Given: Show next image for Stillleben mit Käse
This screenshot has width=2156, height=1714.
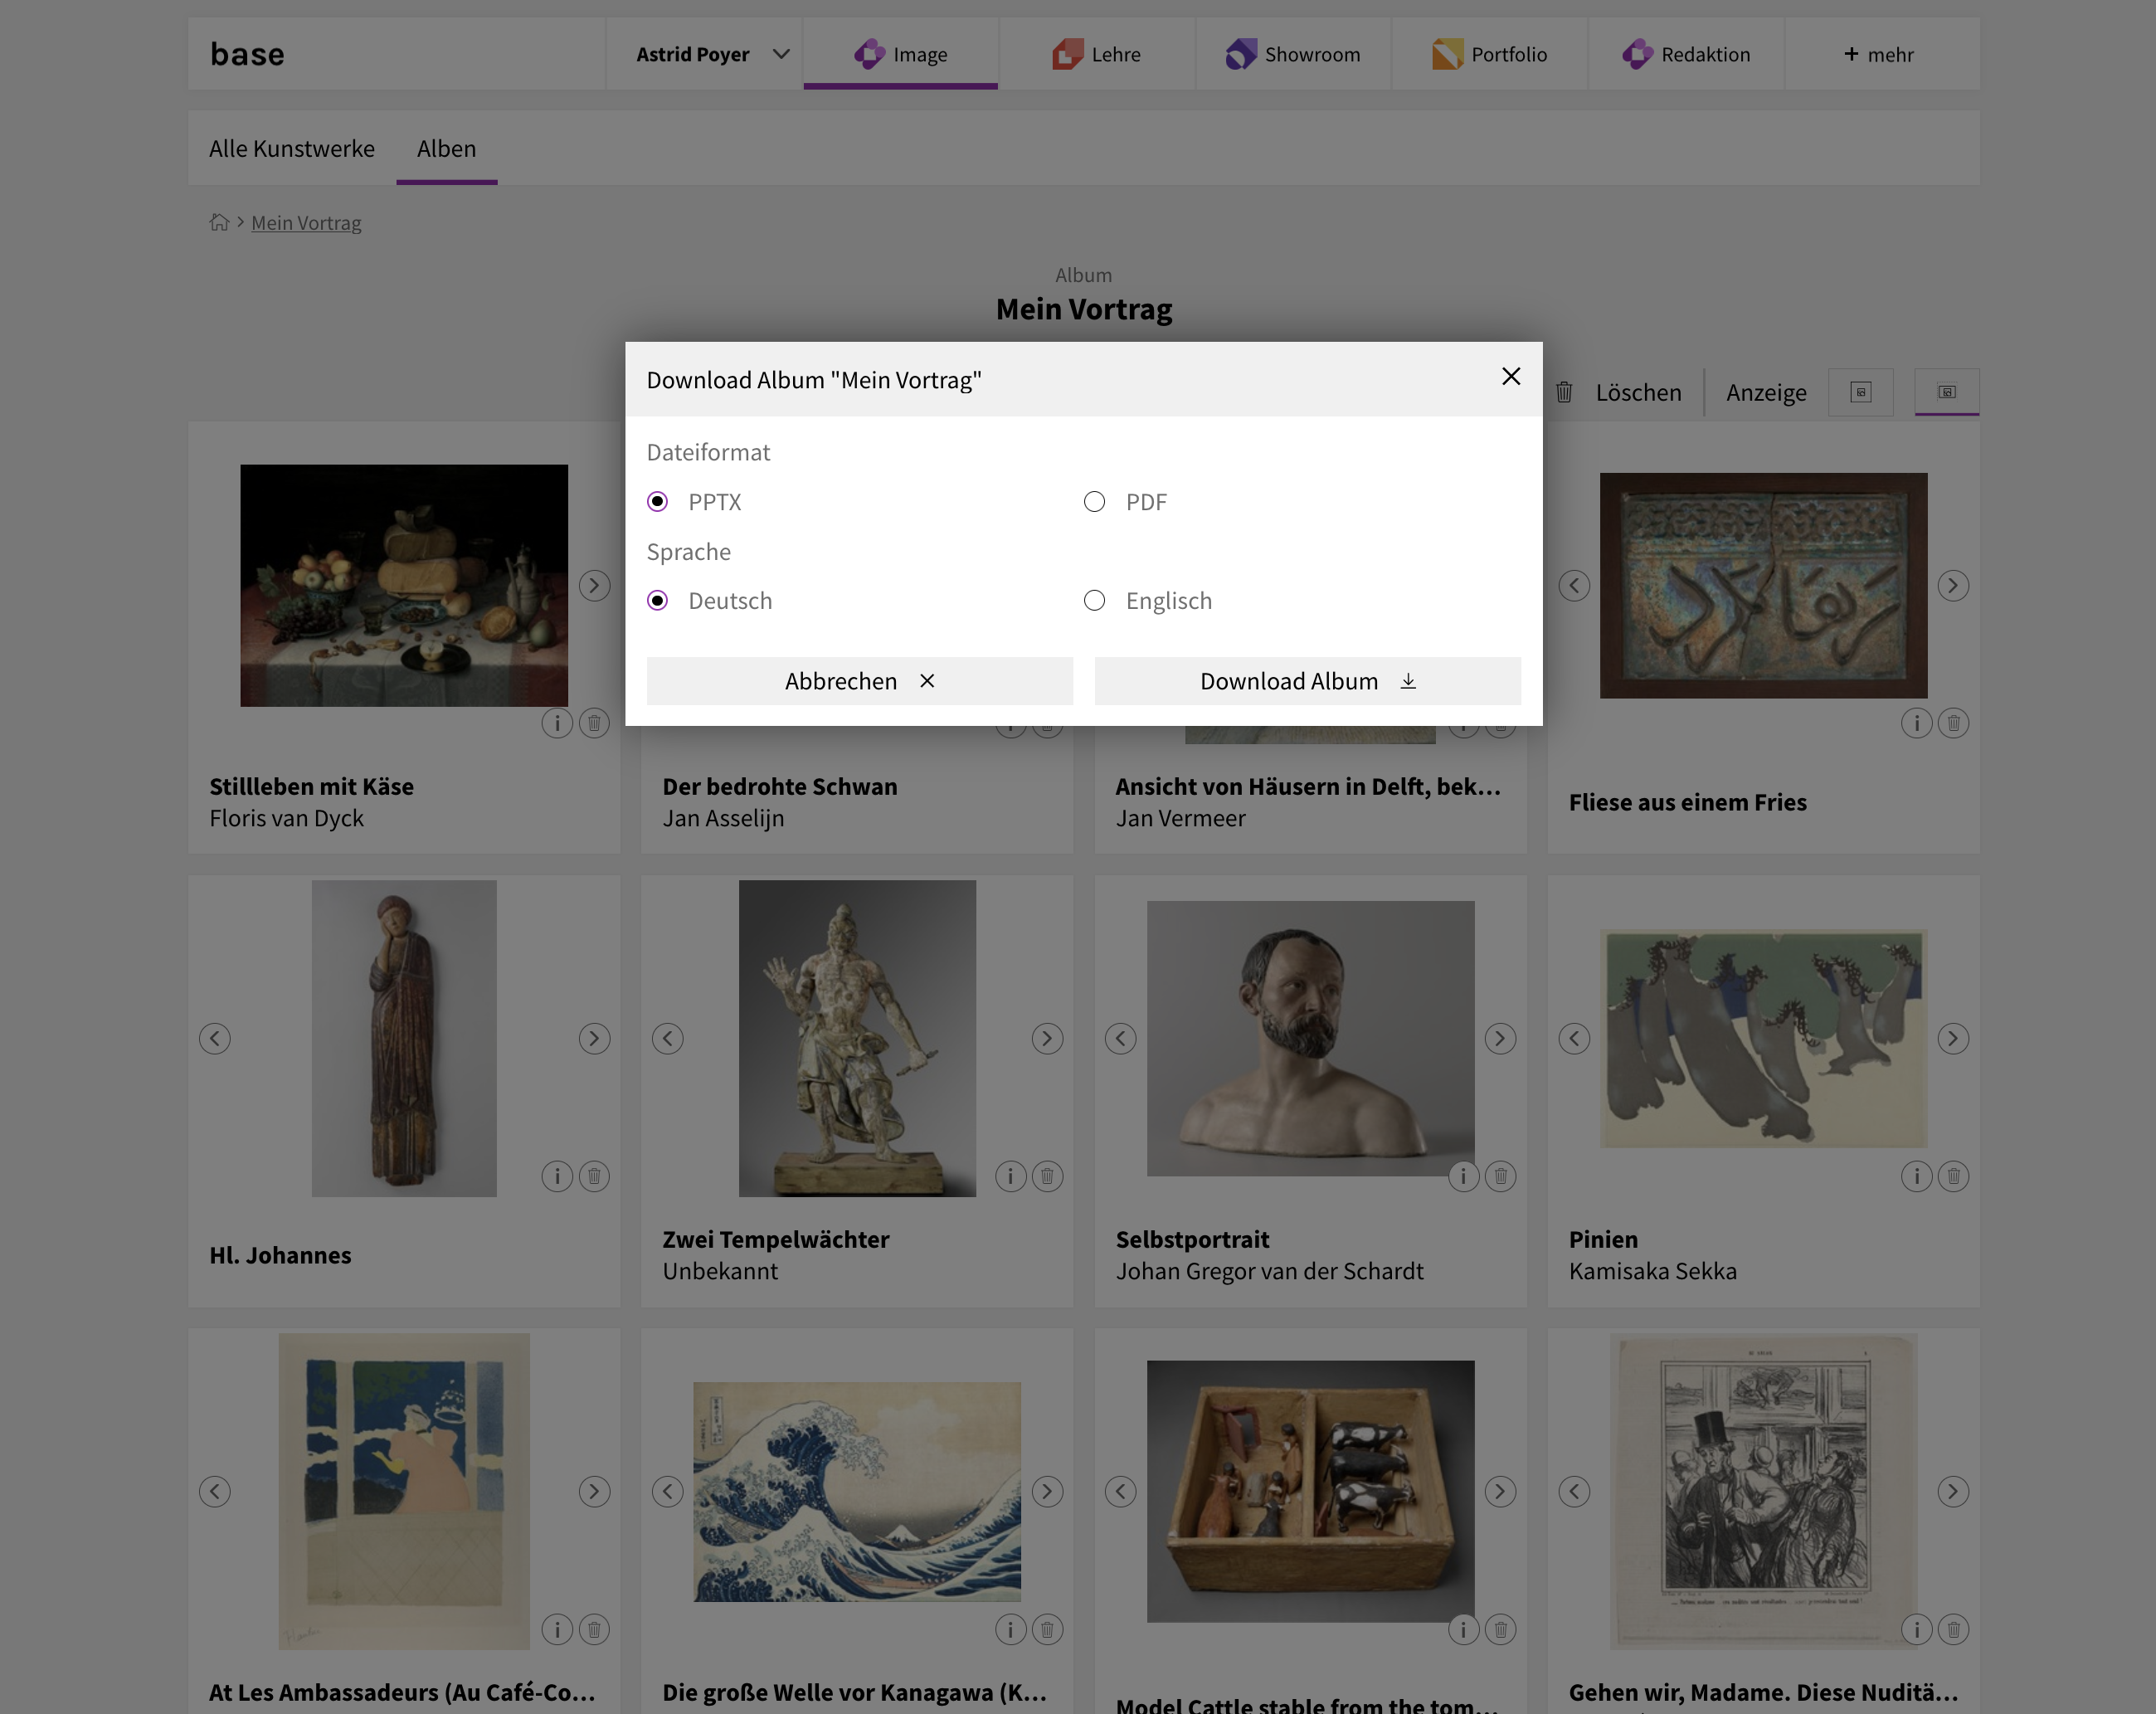Looking at the screenshot, I should tap(594, 586).
